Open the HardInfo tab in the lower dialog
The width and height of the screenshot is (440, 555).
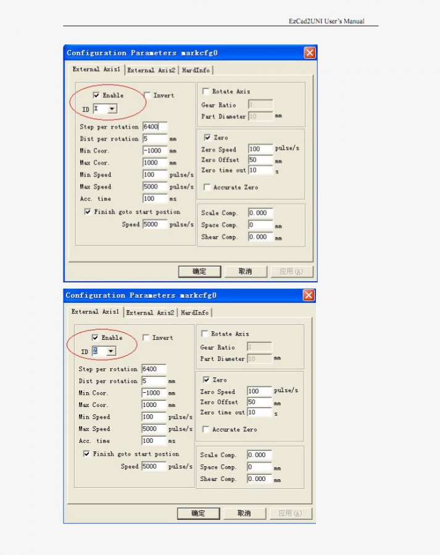[x=194, y=313]
